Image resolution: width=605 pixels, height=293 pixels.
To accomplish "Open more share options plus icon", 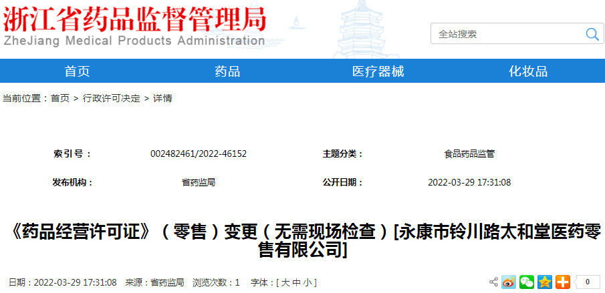I will click(563, 282).
